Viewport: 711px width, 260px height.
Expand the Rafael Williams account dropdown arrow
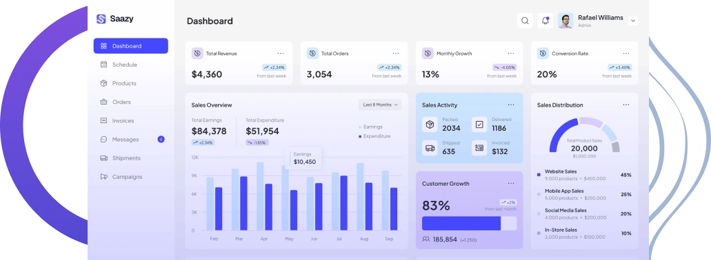click(x=634, y=21)
